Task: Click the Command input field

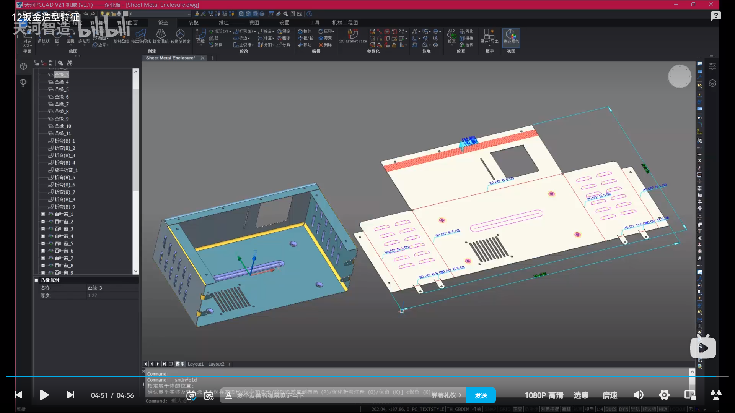Action: [x=417, y=401]
